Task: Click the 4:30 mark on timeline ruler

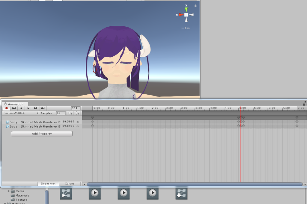Action: [x=228, y=108]
